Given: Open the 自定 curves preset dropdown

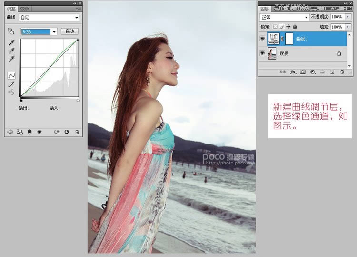Looking at the screenshot, I should (x=49, y=18).
